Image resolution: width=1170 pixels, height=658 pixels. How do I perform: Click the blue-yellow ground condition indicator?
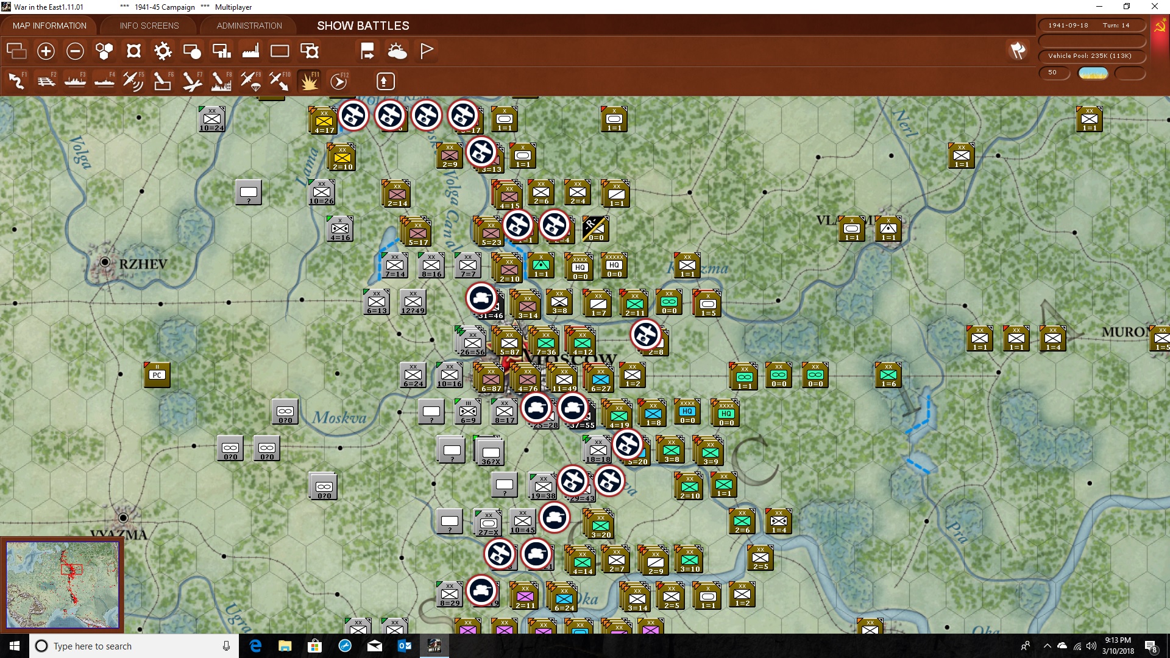pyautogui.click(x=1093, y=73)
